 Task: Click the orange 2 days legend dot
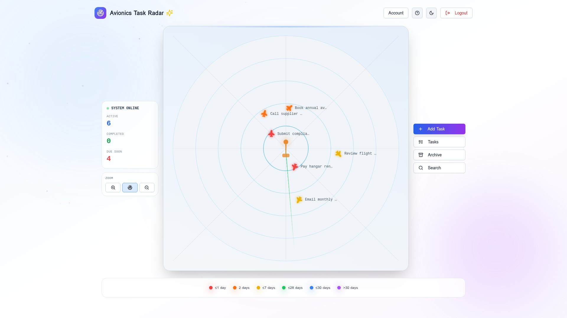tap(235, 288)
